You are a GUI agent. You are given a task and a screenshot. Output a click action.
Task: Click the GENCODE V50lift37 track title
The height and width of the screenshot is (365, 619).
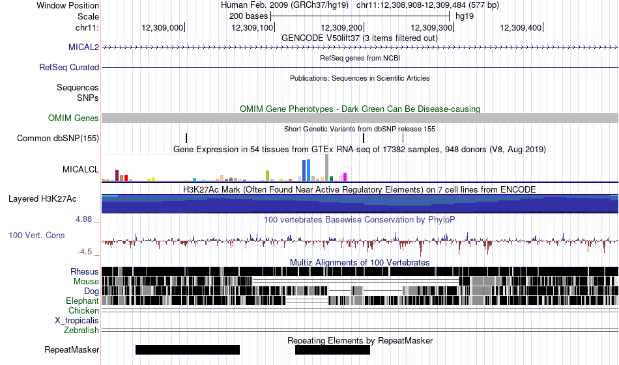pos(360,38)
